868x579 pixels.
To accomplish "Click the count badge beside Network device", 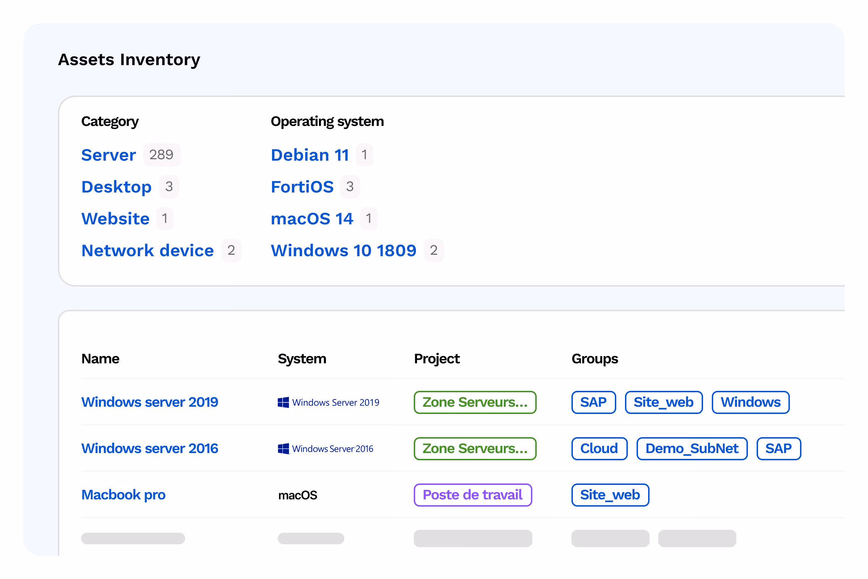I will (231, 250).
